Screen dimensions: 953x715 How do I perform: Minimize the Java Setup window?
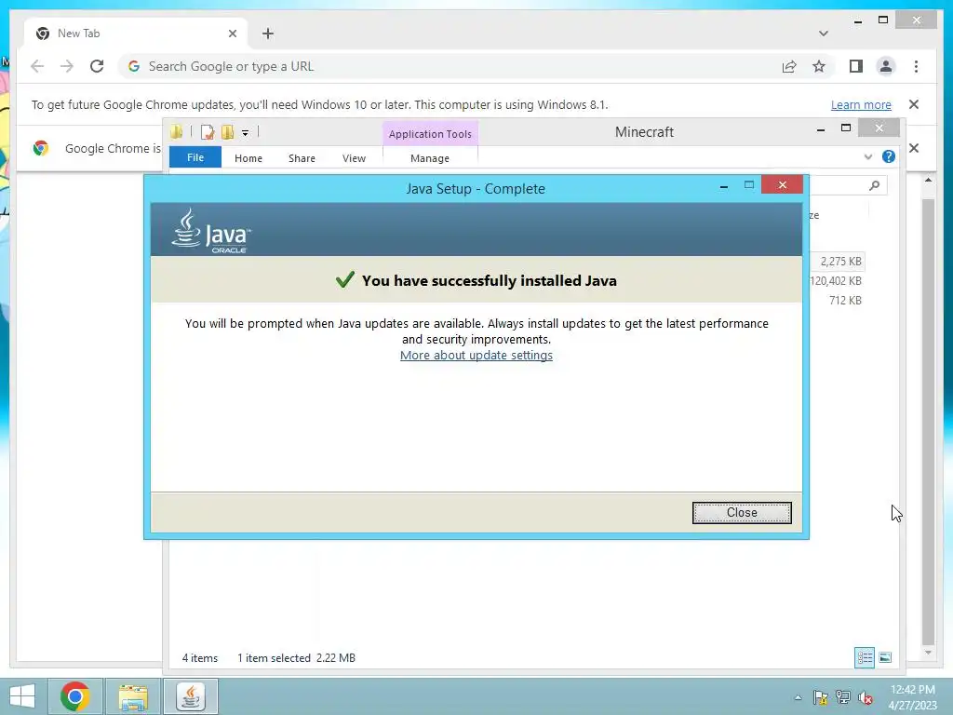tap(723, 185)
